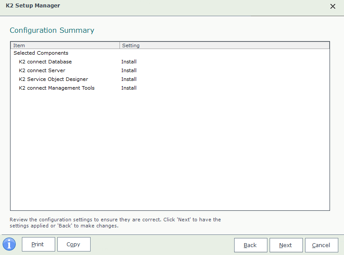Screen dimensions: 344x255
Task: Go Back to the previous step
Action: pos(250,245)
